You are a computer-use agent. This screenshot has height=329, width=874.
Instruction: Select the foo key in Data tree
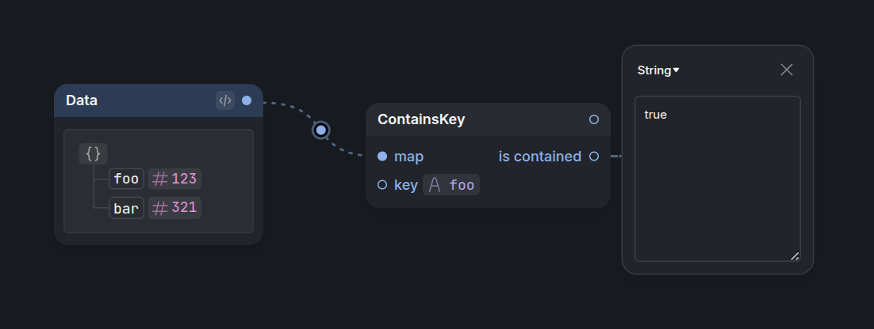point(127,179)
